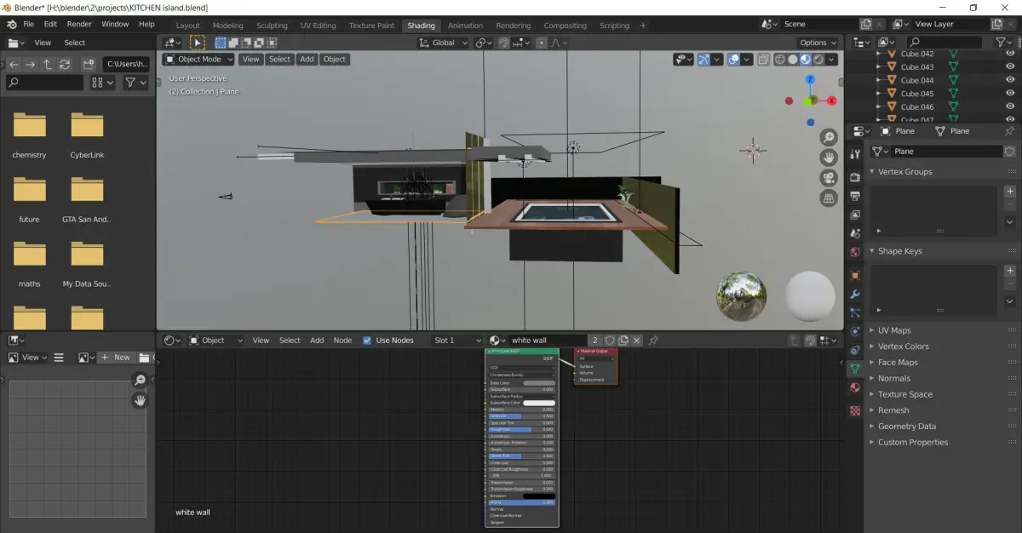Open the Tool properties tab with wrench icon

(x=855, y=156)
